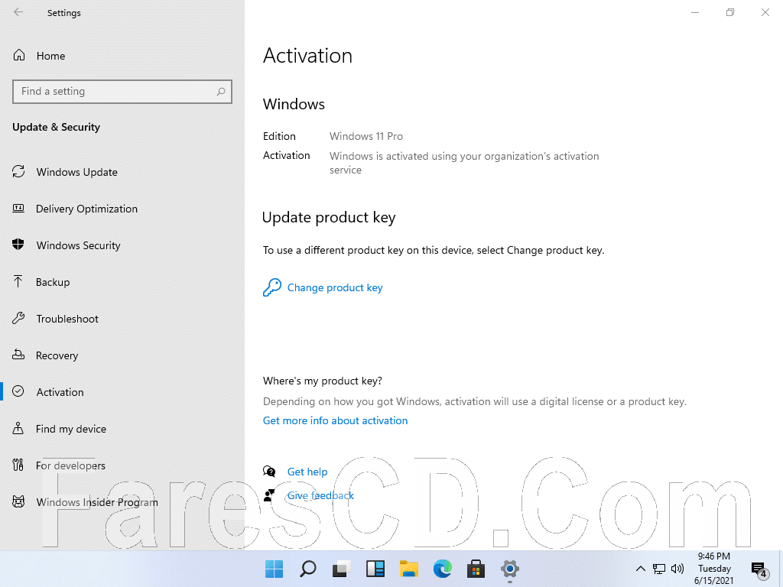The width and height of the screenshot is (783, 587).
Task: Open the Widgets panel from the taskbar
Action: point(375,569)
